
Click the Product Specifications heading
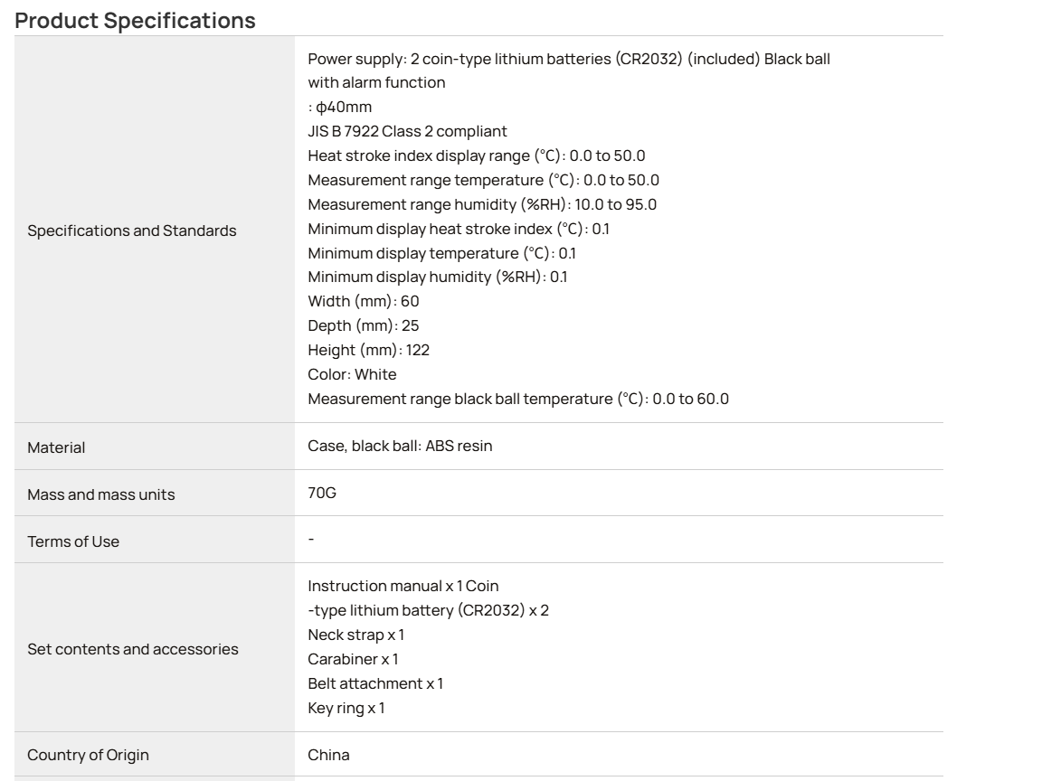[135, 21]
